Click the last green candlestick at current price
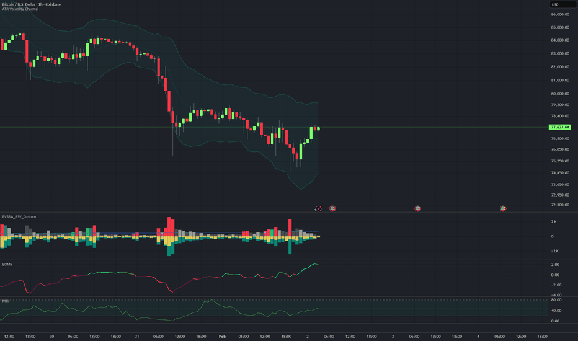This screenshot has height=341, width=578. 318,129
